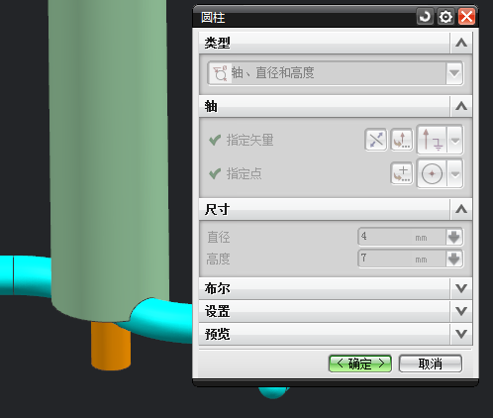
Task: Click the 确定 button
Action: pos(360,364)
